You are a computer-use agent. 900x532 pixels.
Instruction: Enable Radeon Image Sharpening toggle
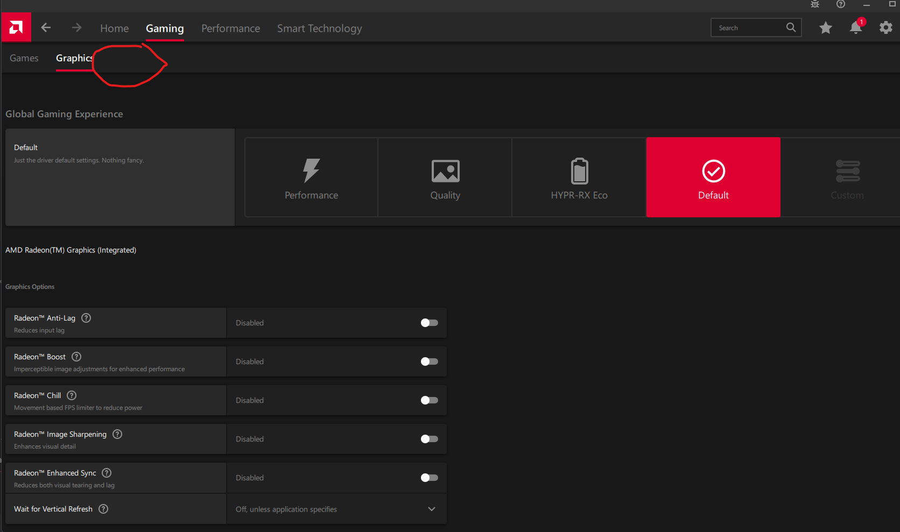point(429,439)
